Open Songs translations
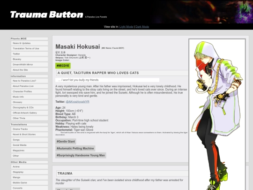 click(30, 140)
